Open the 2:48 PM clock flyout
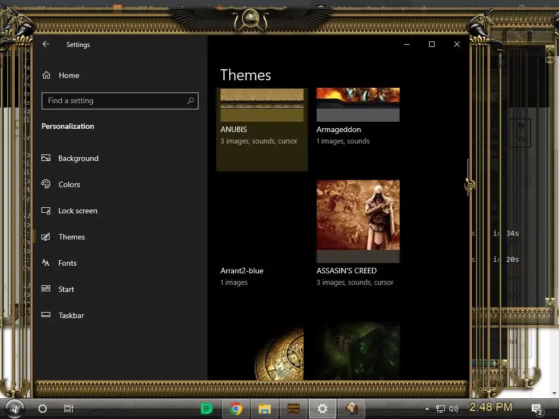 pos(491,407)
